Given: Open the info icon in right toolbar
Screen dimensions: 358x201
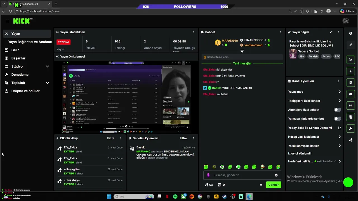Looking at the screenshot, I should click(351, 33).
